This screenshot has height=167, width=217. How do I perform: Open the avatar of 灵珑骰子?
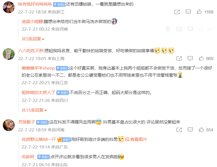(9, 125)
